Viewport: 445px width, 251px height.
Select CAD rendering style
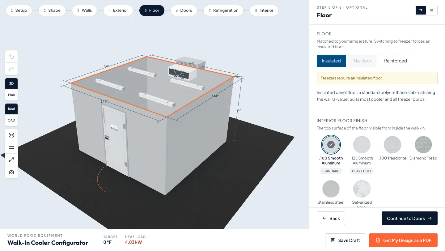point(11,120)
